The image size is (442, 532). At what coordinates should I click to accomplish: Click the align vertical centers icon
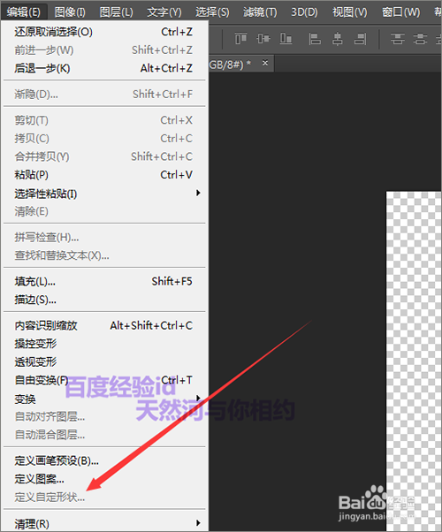coord(263,38)
